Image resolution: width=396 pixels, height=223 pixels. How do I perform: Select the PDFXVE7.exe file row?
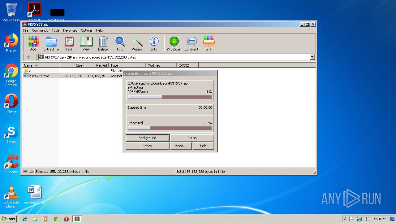(73, 76)
